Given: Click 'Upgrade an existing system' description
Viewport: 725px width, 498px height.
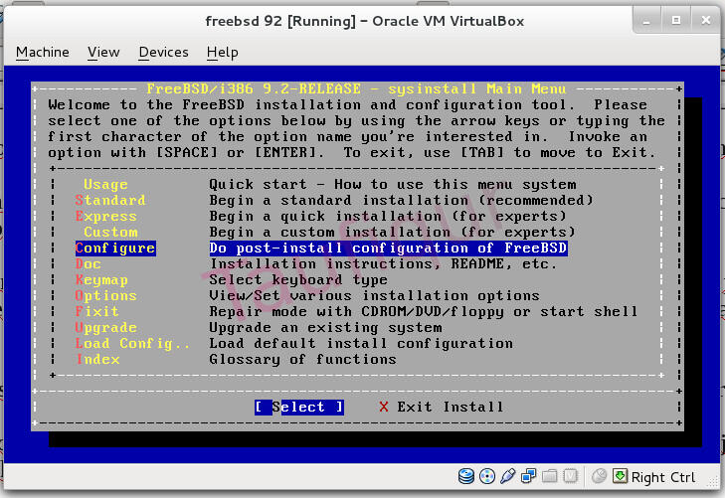Looking at the screenshot, I should 325,328.
